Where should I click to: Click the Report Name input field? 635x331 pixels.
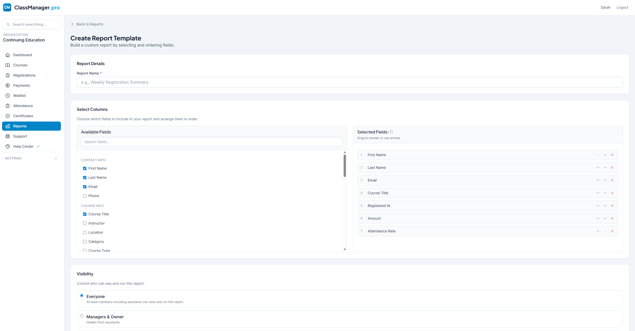(349, 82)
